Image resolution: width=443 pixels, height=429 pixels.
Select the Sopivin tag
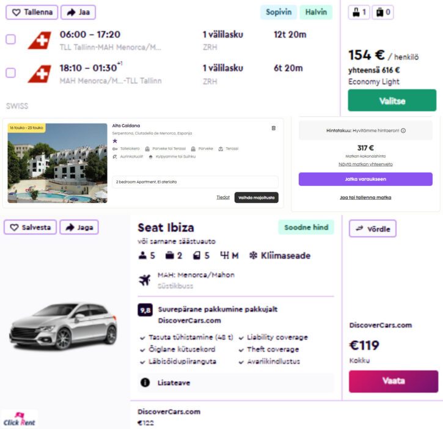click(x=279, y=12)
